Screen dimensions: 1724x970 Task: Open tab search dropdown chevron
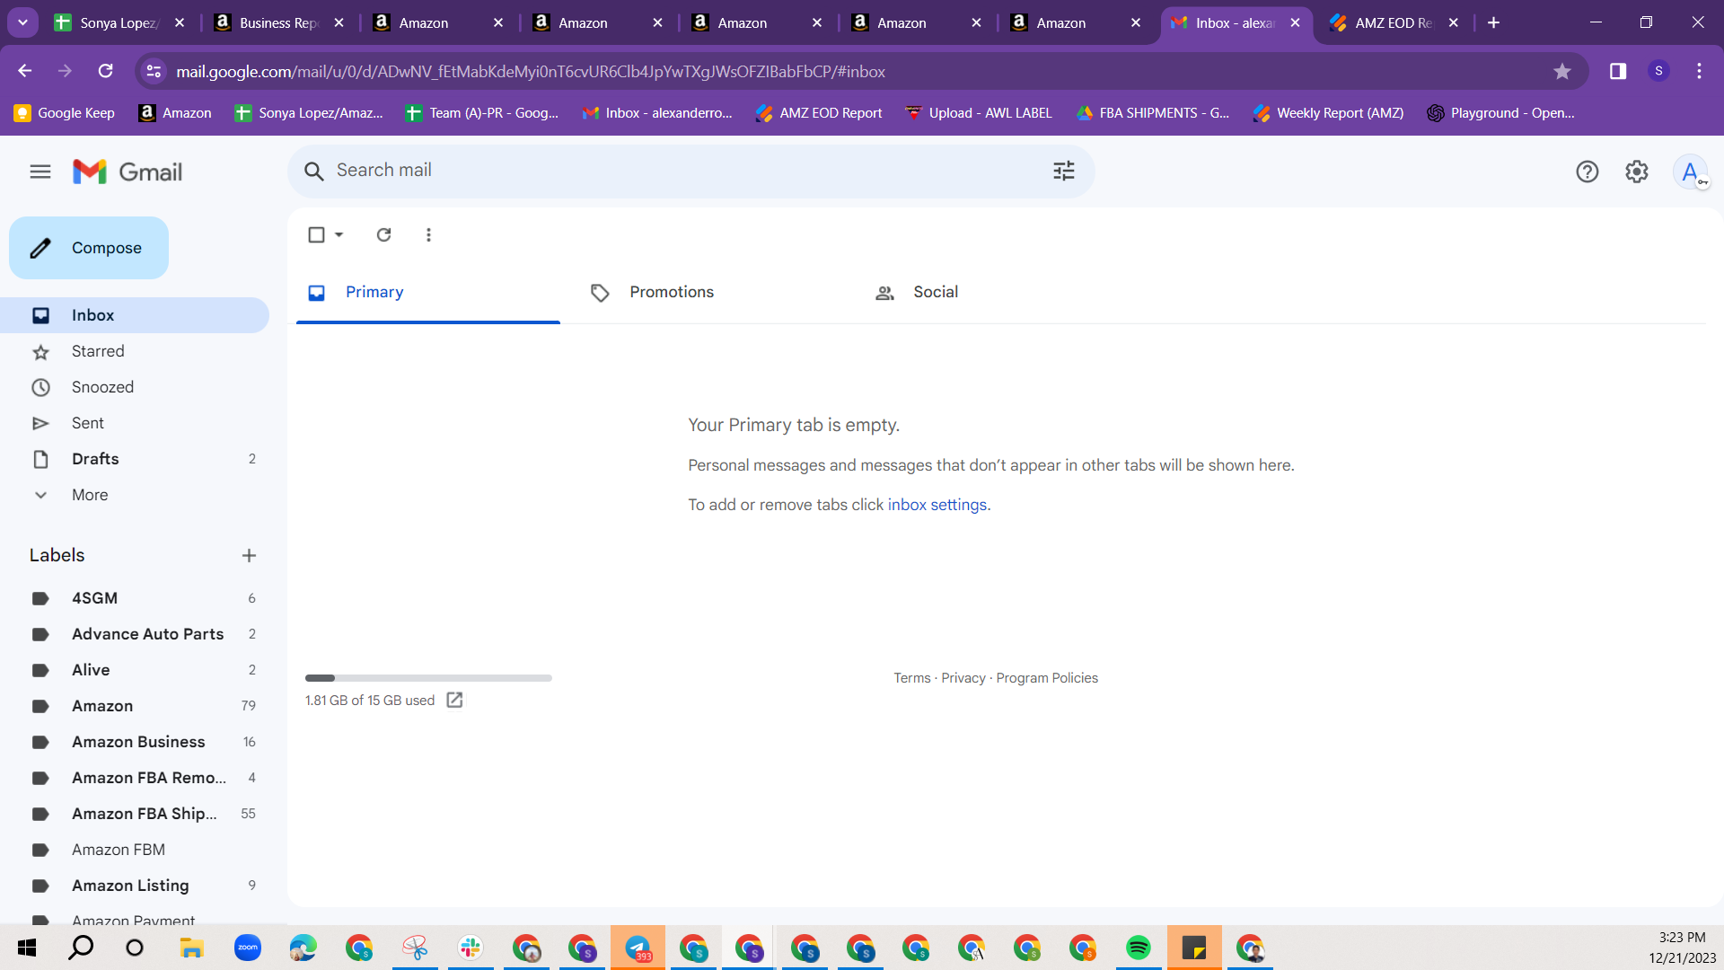pyautogui.click(x=22, y=22)
